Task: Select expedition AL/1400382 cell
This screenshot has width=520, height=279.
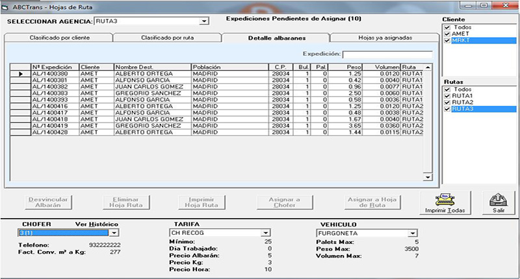Action: 55,87
